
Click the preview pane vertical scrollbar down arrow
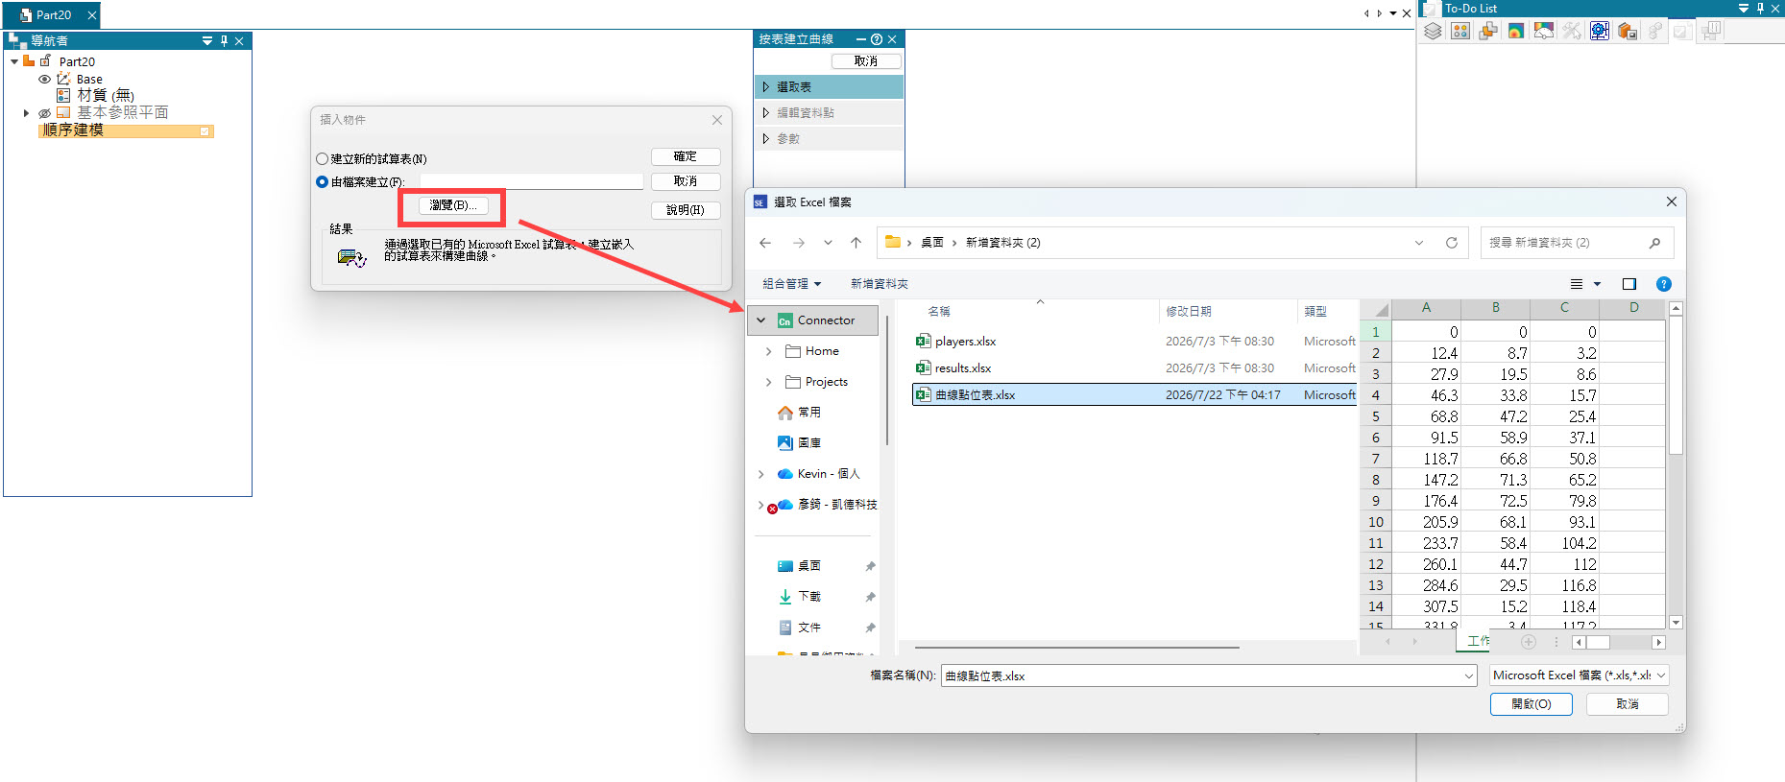click(1676, 622)
